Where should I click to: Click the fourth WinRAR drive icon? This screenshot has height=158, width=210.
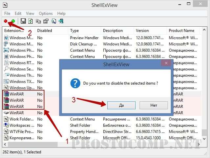pos(6,113)
